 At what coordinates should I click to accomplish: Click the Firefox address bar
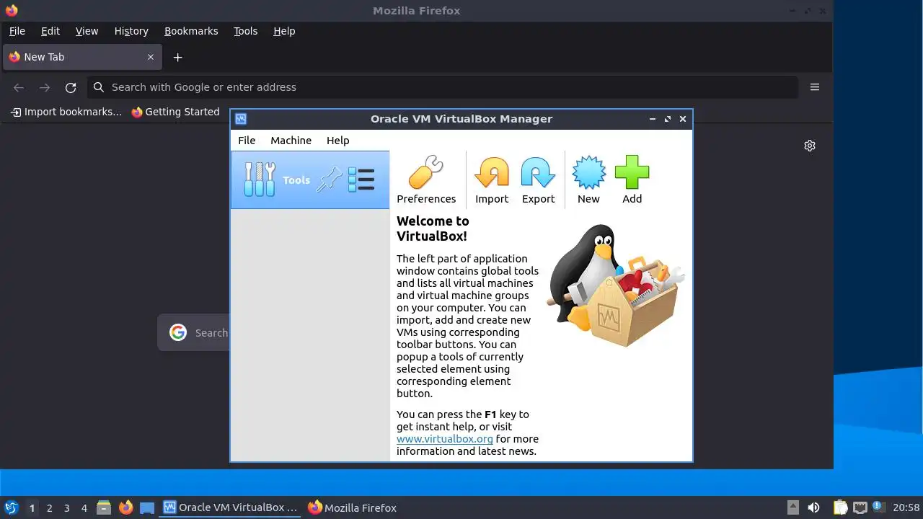coord(443,87)
